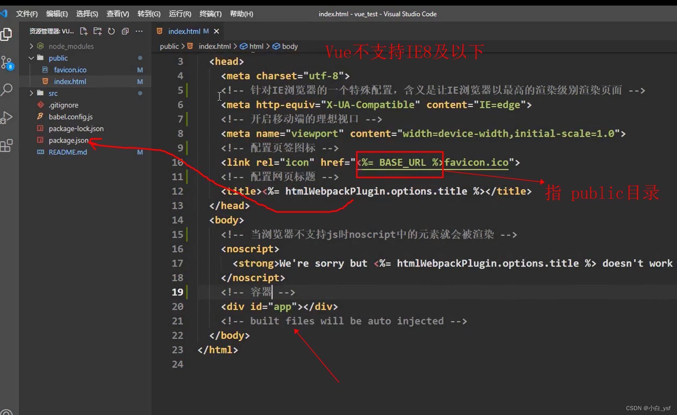Click line number 10 in gutter

(x=177, y=162)
